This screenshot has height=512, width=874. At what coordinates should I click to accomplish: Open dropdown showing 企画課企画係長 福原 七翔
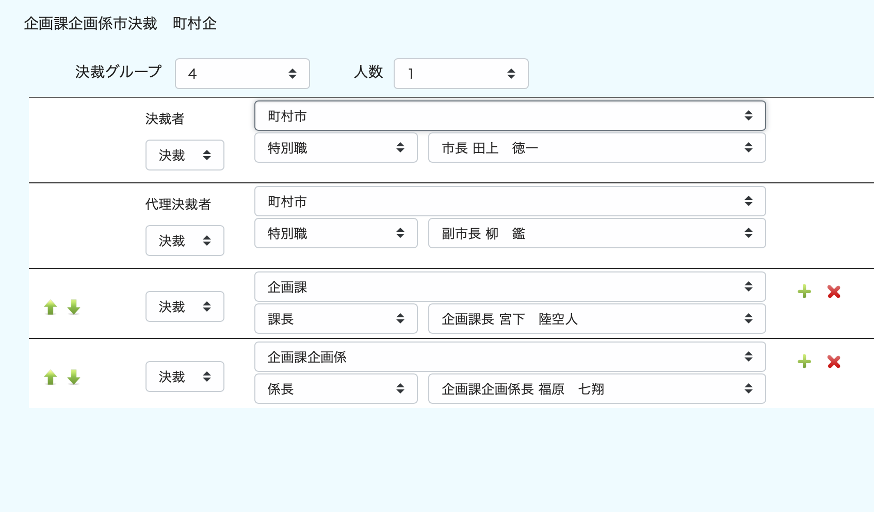coord(596,389)
